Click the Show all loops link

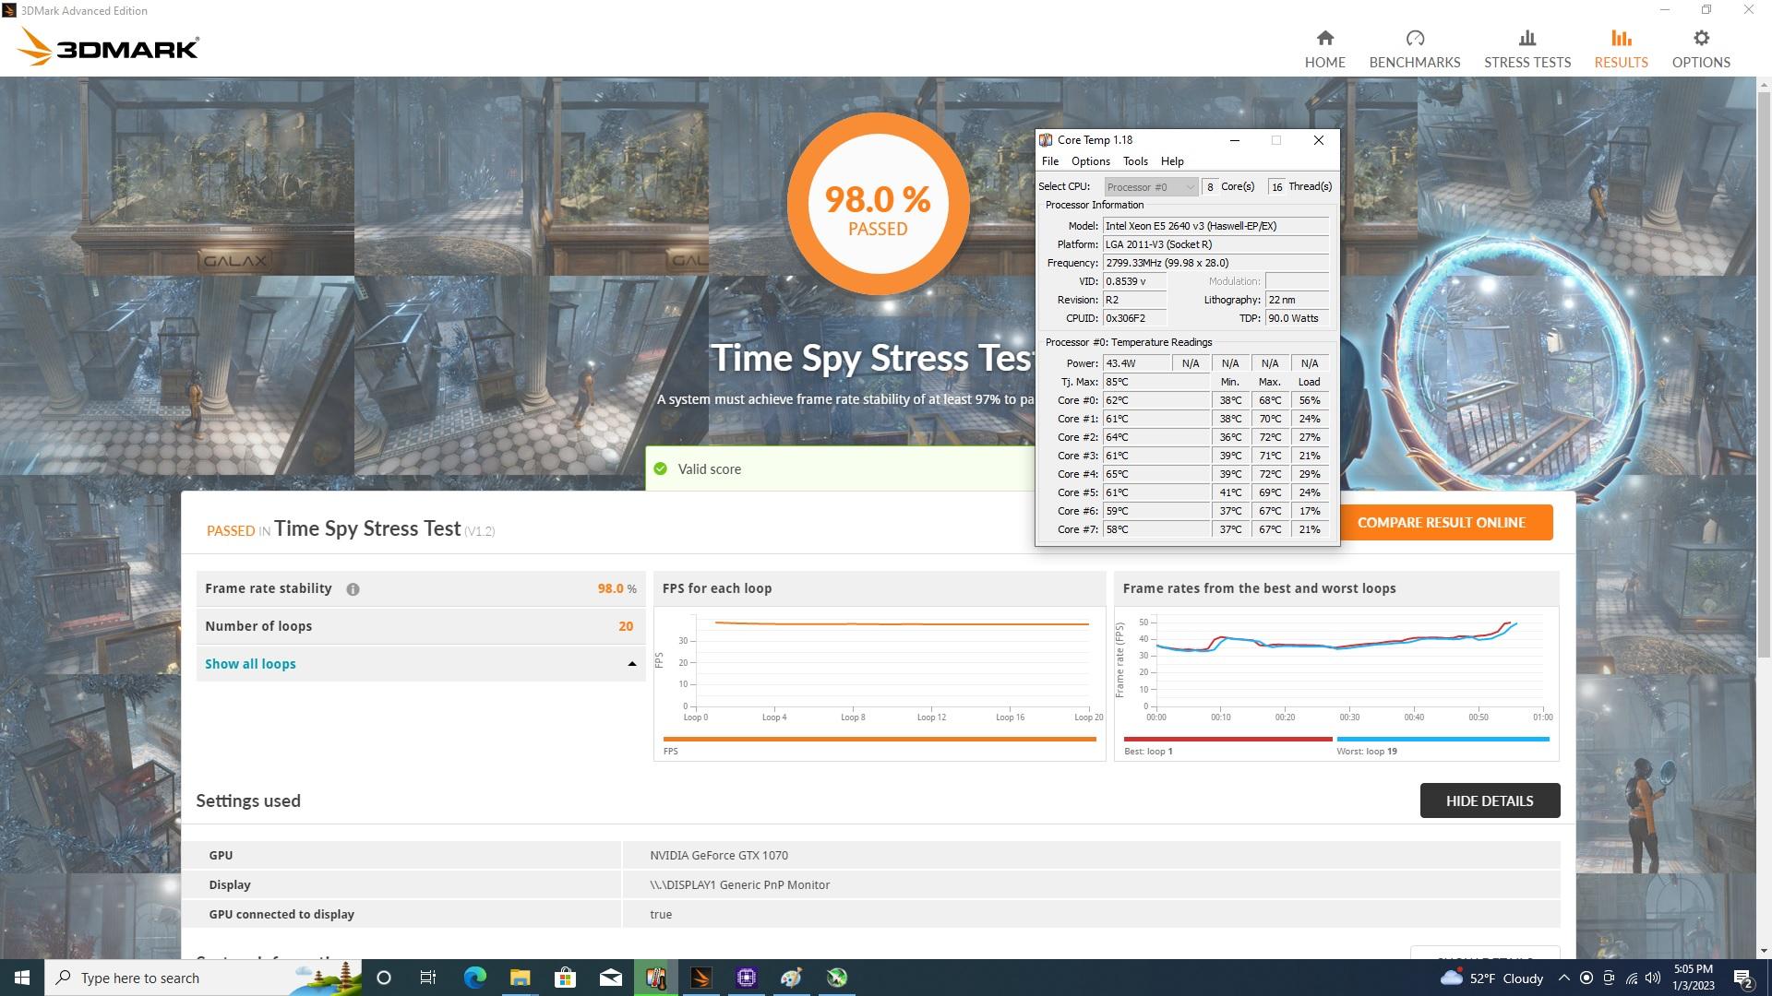pyautogui.click(x=250, y=664)
